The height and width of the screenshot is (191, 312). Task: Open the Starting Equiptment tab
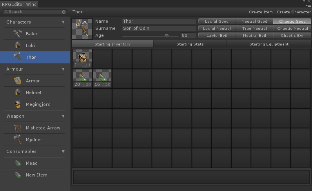[x=269, y=44]
